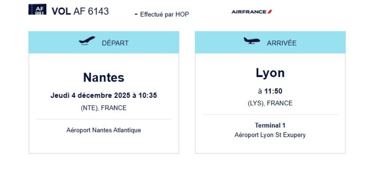Click the Air France brand logo
This screenshot has height=170, width=368.
coord(252,12)
